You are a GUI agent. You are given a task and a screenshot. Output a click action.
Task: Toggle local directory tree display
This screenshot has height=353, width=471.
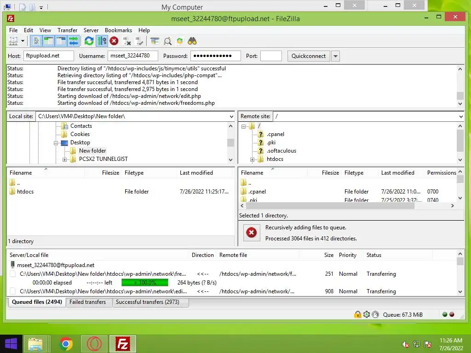(48, 41)
